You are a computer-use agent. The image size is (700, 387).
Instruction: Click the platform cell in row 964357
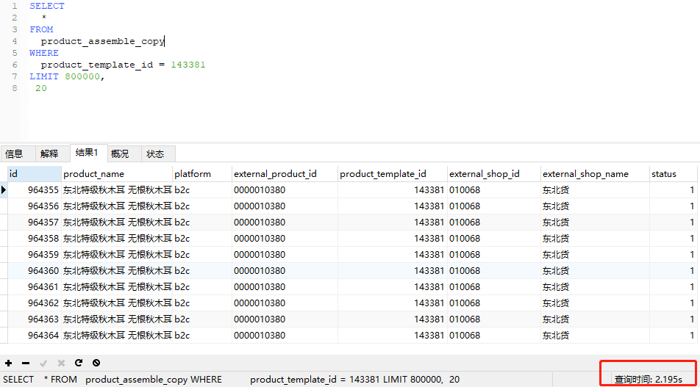201,223
